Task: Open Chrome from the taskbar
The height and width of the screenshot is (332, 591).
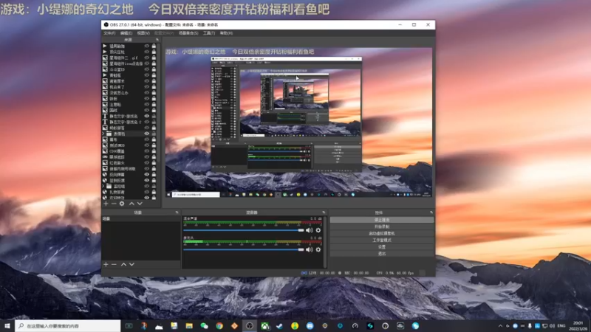Action: tap(219, 325)
